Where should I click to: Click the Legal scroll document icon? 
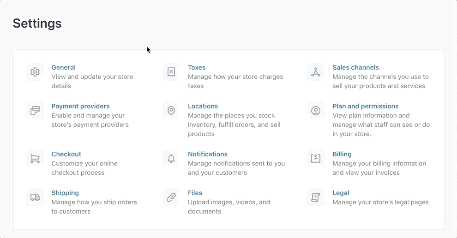tap(316, 197)
